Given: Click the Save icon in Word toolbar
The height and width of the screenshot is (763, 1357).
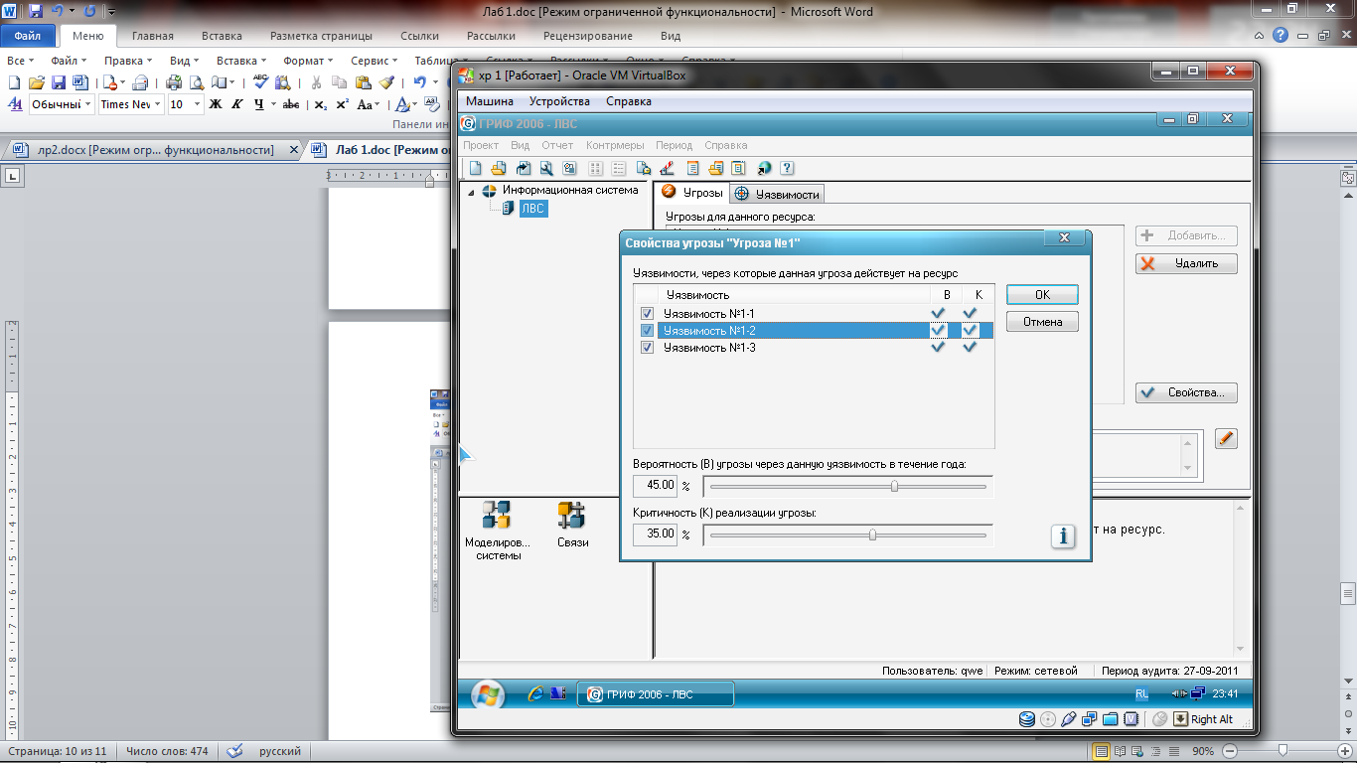Looking at the screenshot, I should coord(58,82).
